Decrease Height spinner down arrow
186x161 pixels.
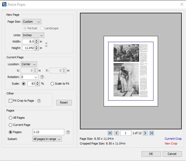tap(37, 49)
